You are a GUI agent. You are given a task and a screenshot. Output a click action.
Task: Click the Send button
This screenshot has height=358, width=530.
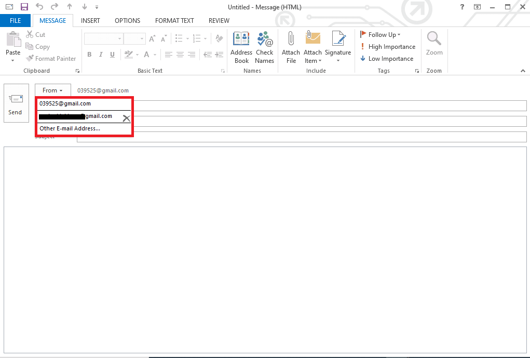(x=16, y=103)
